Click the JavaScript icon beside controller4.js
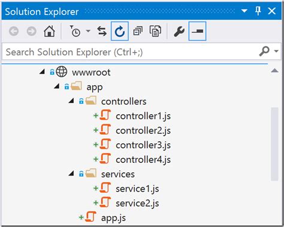 [x=105, y=159]
